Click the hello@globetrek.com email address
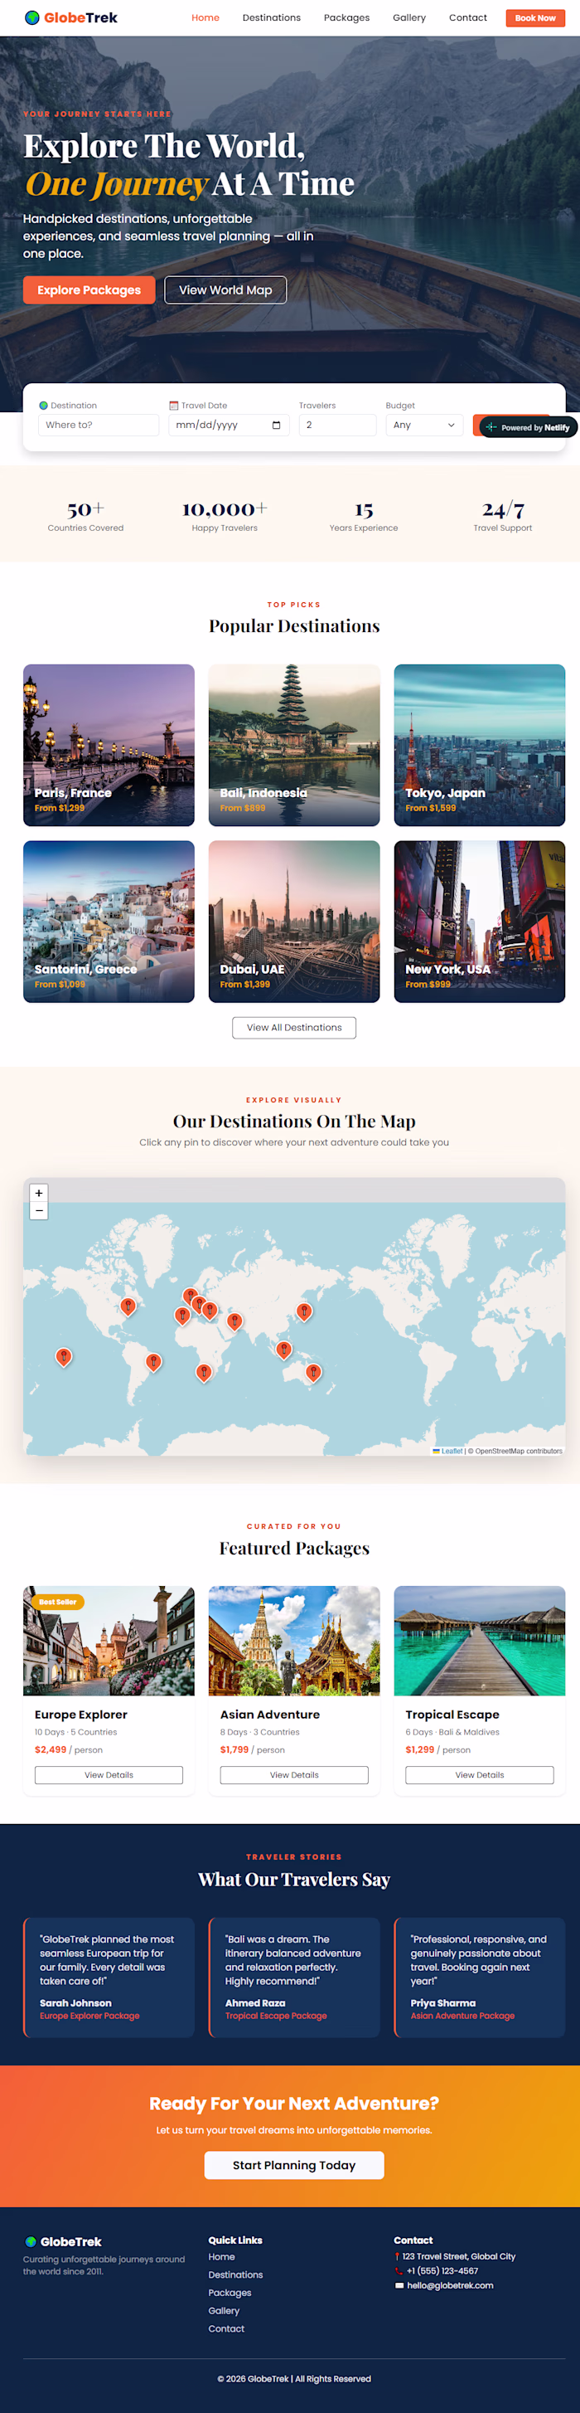The height and width of the screenshot is (2413, 580). [450, 2285]
